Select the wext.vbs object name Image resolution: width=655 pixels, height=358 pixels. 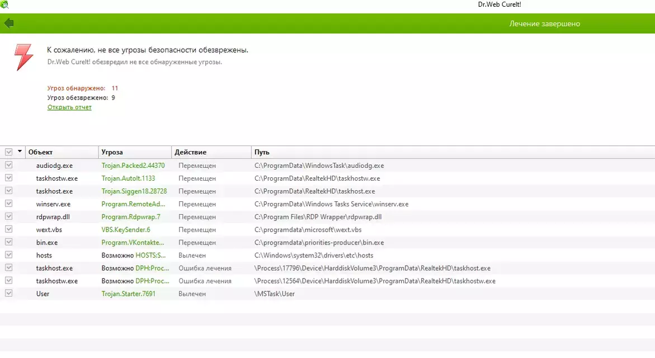click(x=49, y=230)
